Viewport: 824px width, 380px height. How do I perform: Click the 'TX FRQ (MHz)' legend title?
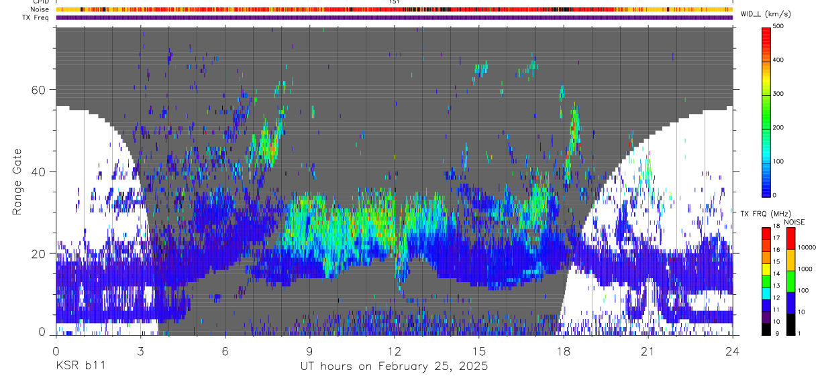[765, 214]
